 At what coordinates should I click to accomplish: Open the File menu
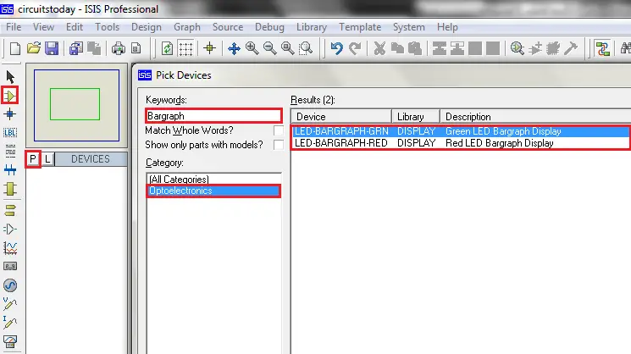[x=14, y=27]
